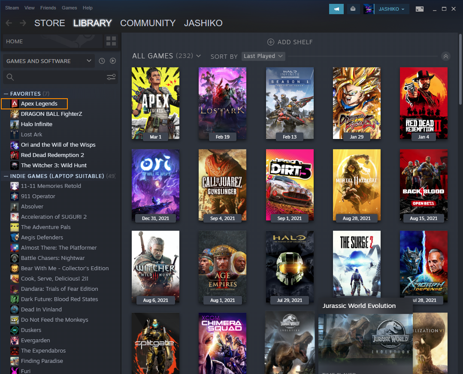Switch to Big Picture mode icon
463x374 pixels.
[420, 9]
